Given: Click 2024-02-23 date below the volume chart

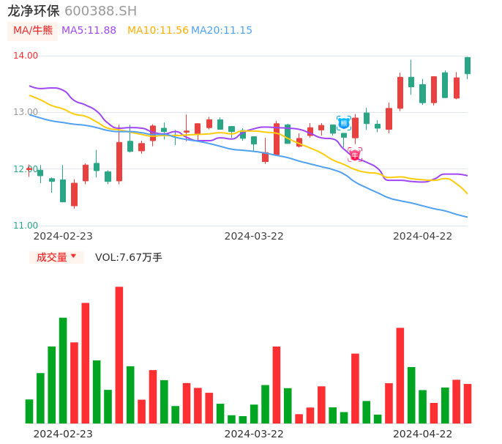Looking at the screenshot, I should tap(63, 434).
